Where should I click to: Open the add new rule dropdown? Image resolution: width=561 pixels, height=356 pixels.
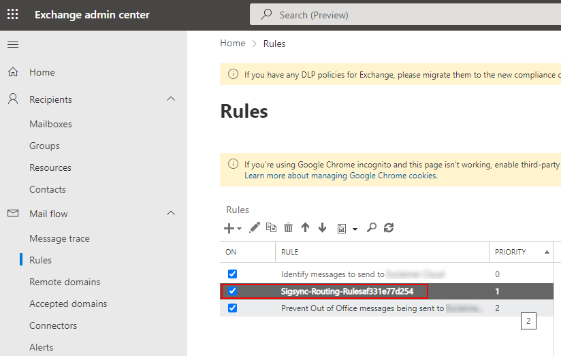pos(233,228)
